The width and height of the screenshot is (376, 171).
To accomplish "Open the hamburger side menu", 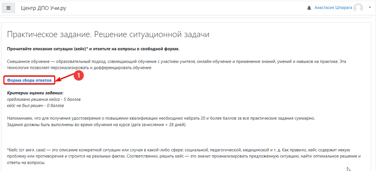I will pyautogui.click(x=8, y=8).
